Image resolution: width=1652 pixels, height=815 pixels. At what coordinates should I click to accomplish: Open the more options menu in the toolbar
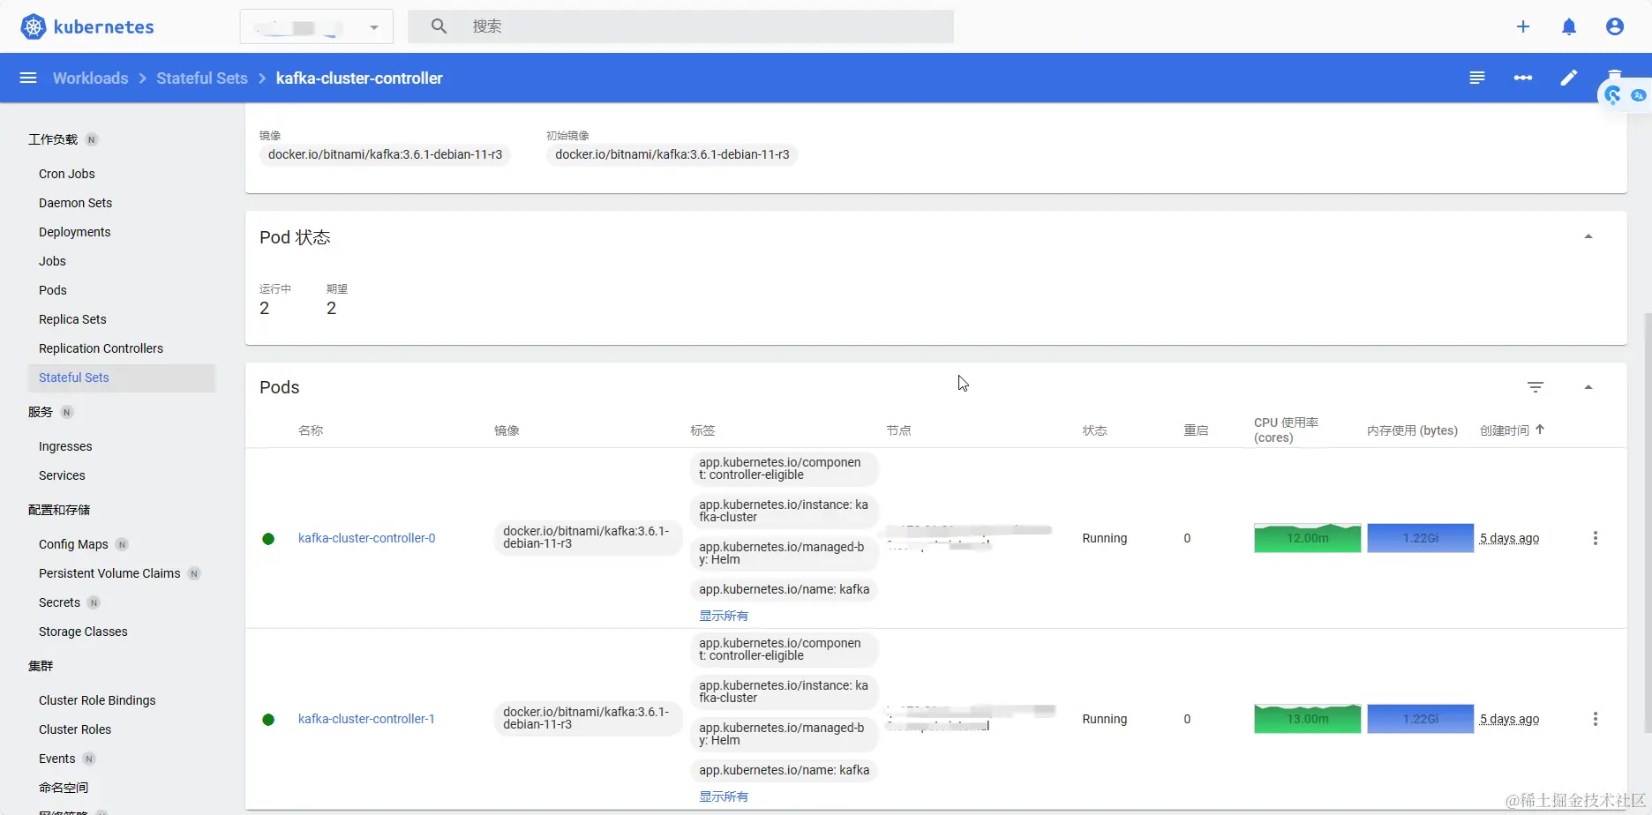coord(1523,78)
